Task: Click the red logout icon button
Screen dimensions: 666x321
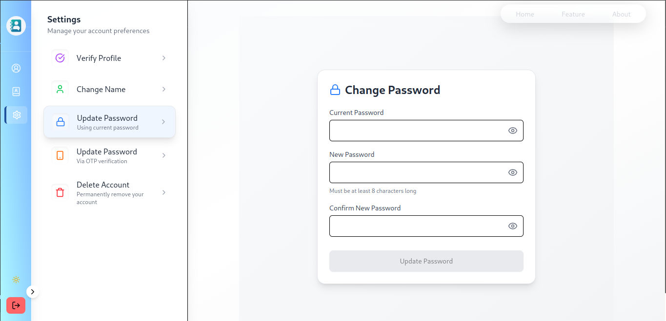Action: tap(16, 305)
